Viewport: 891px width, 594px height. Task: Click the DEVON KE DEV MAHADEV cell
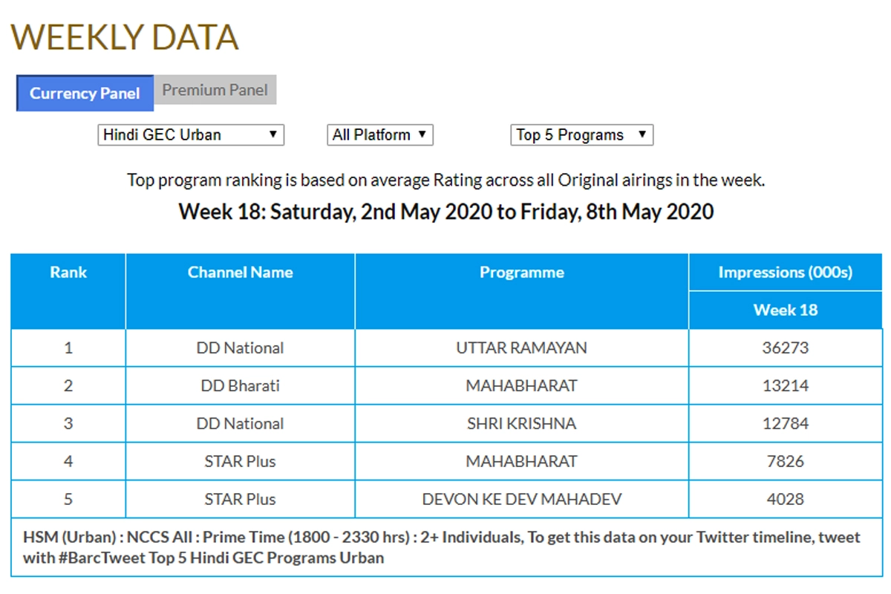click(x=521, y=500)
